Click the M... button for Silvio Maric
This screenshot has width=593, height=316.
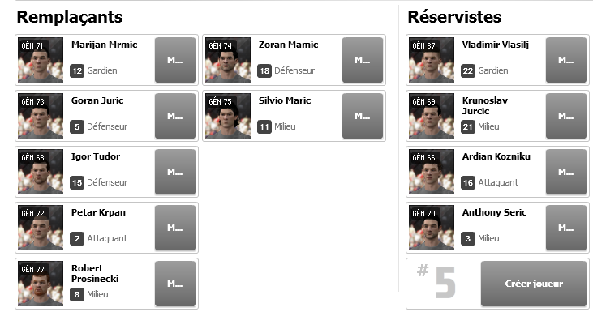(x=363, y=116)
